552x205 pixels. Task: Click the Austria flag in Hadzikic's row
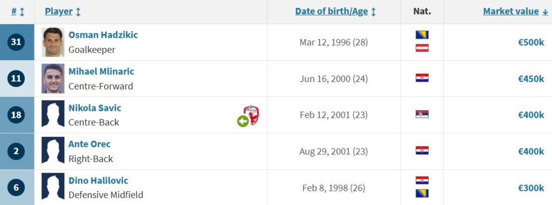click(x=422, y=48)
